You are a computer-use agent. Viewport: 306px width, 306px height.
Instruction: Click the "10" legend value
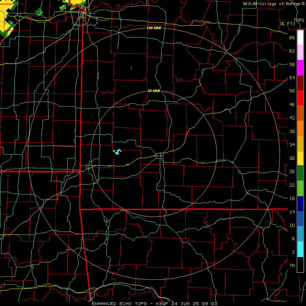[292, 225]
